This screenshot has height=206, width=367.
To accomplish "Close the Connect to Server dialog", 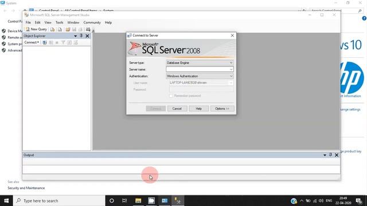I will tap(232, 35).
